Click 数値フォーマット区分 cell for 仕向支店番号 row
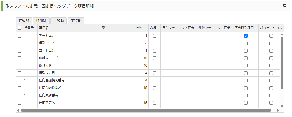Viewport: 292px width, 117px height. (x=215, y=95)
